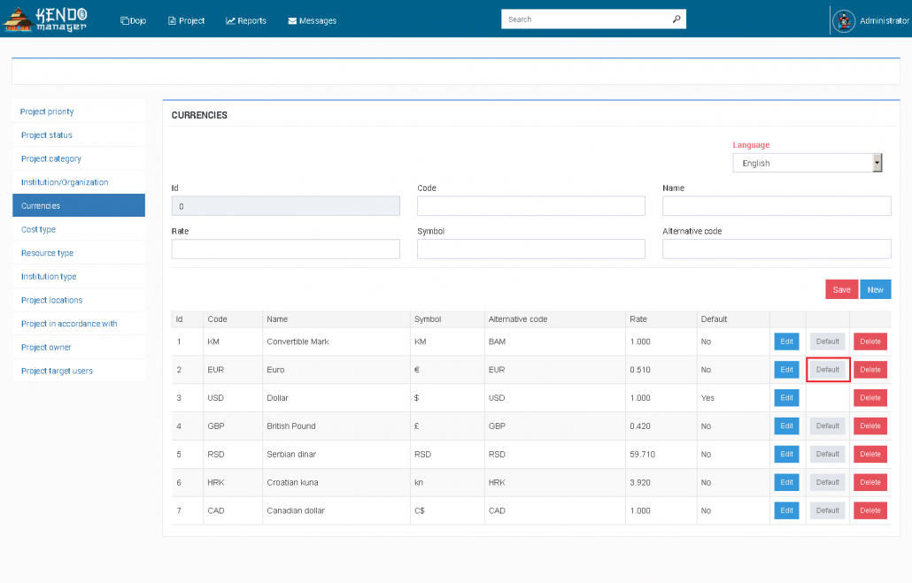Select Currencies in sidebar
The width and height of the screenshot is (912, 583).
(x=79, y=205)
